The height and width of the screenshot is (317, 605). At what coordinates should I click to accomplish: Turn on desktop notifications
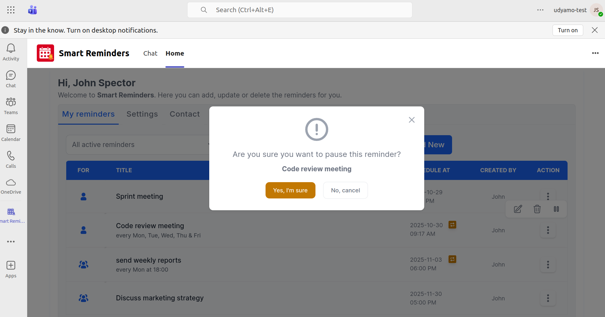pos(568,30)
